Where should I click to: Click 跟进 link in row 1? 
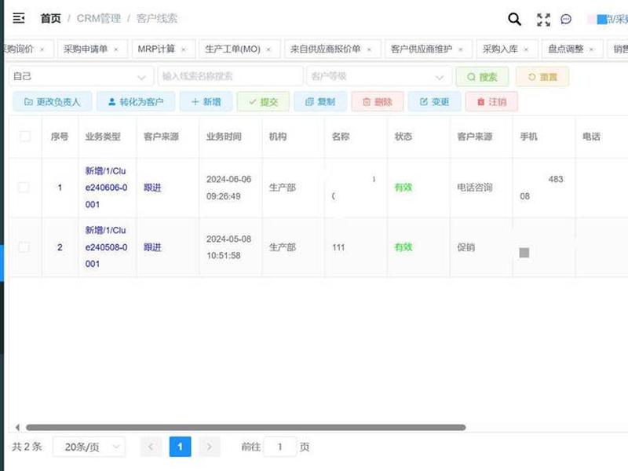coord(152,188)
